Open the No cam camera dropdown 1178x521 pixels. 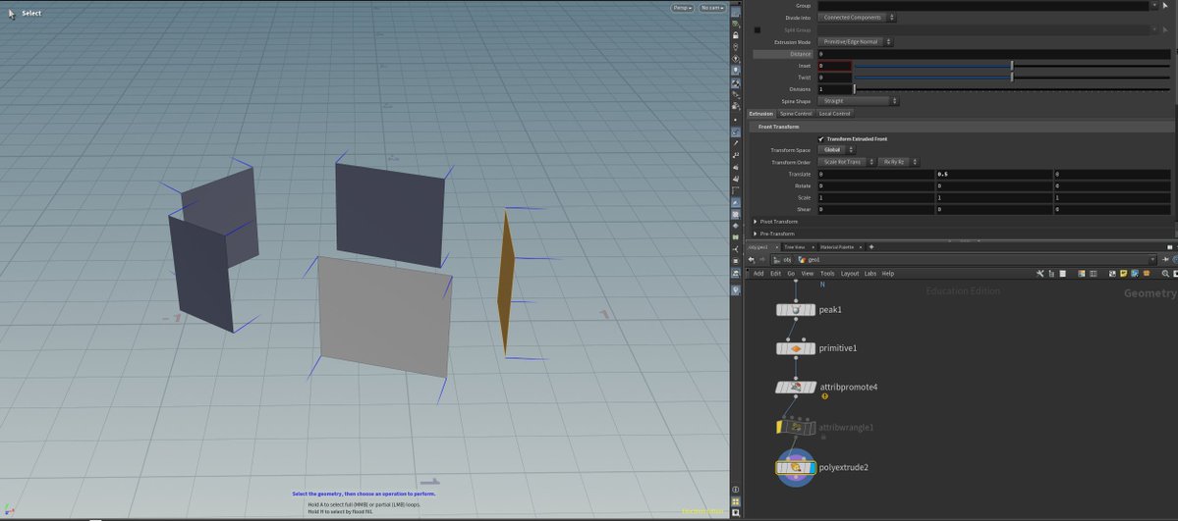click(712, 8)
